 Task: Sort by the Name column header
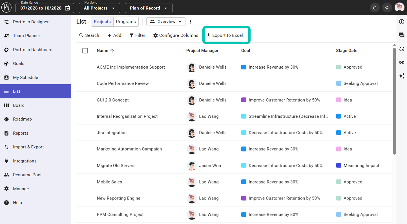click(x=105, y=51)
